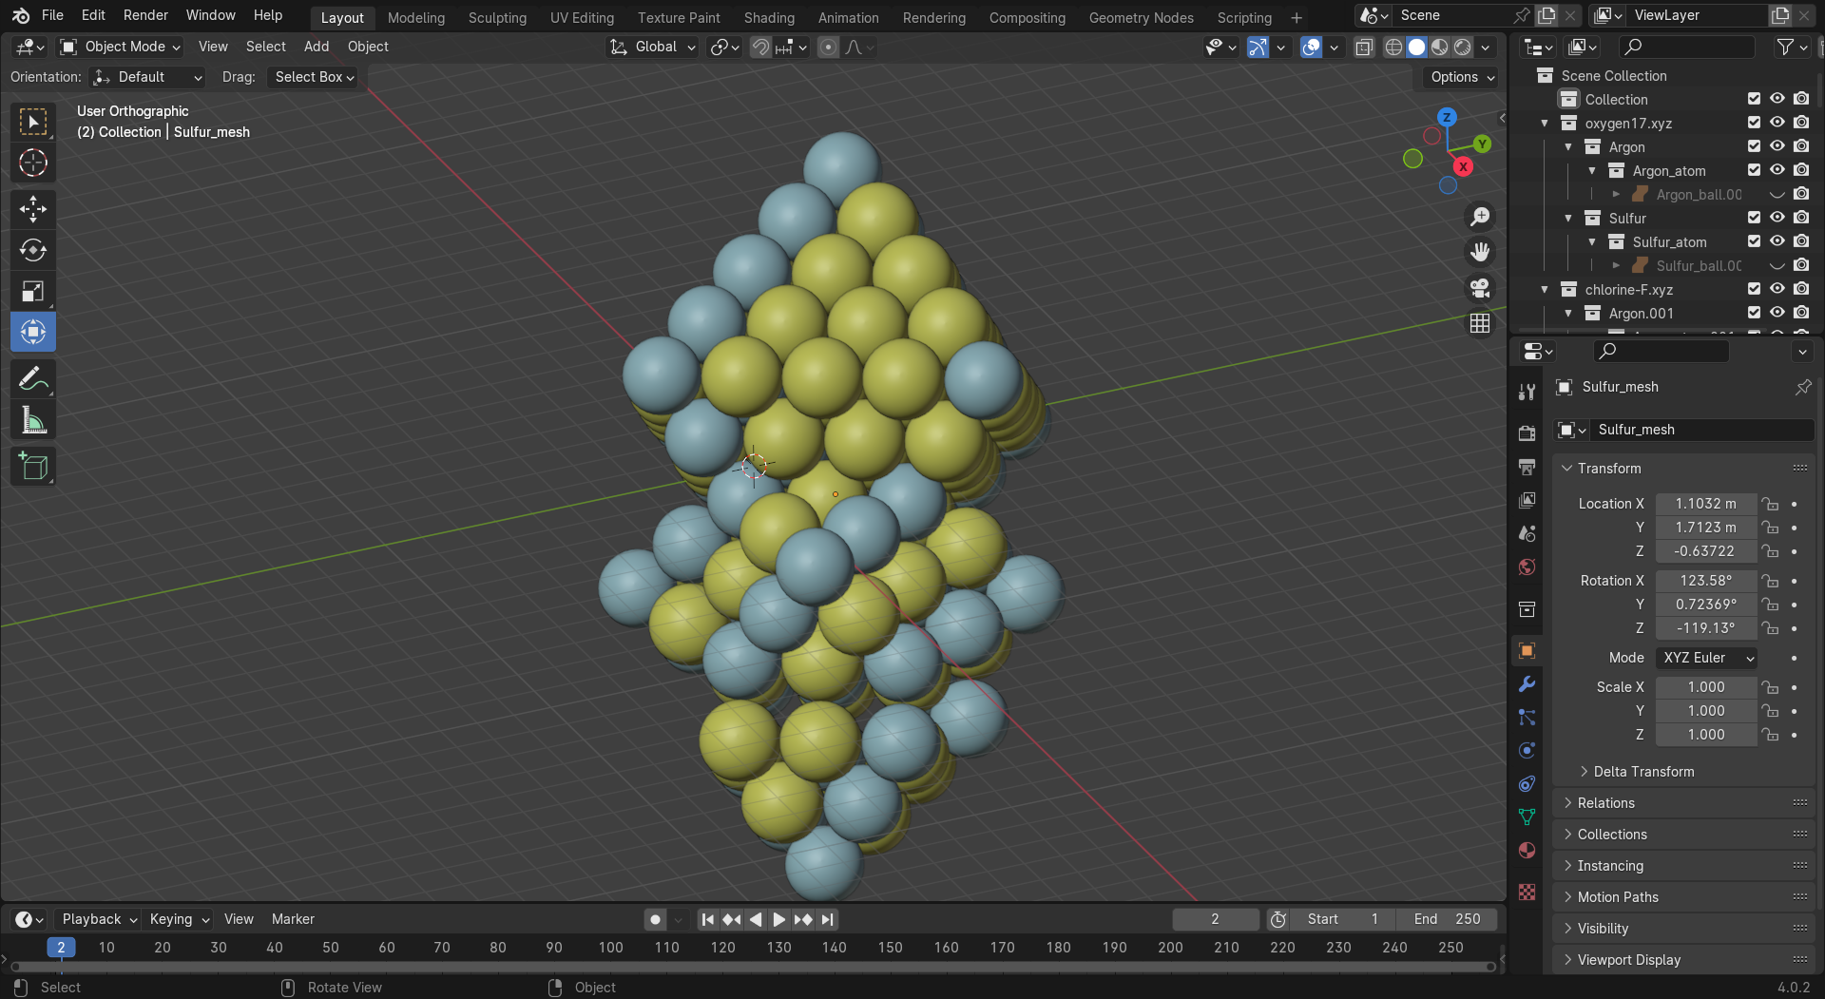Select the Move tool in the toolbar
Screen dimensions: 1825x999
[x=33, y=209]
